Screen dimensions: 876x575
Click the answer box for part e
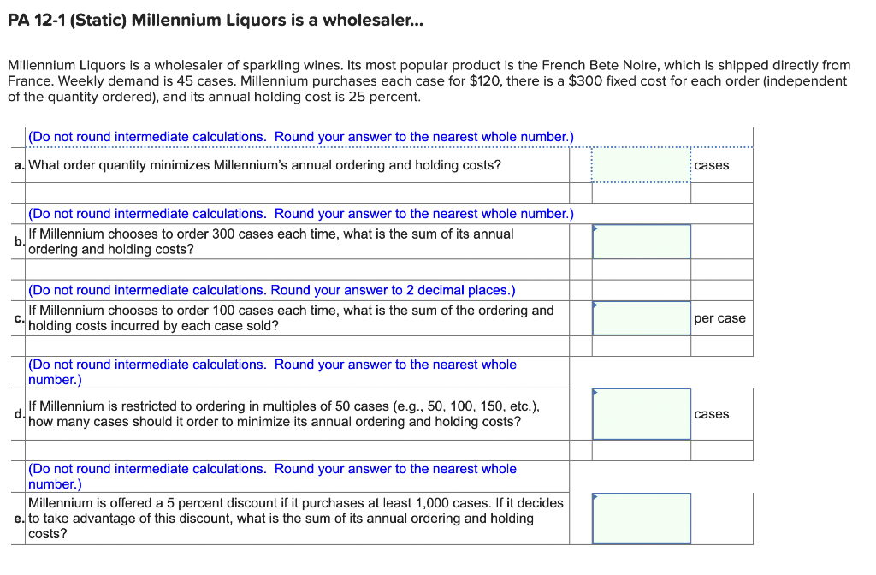640,518
